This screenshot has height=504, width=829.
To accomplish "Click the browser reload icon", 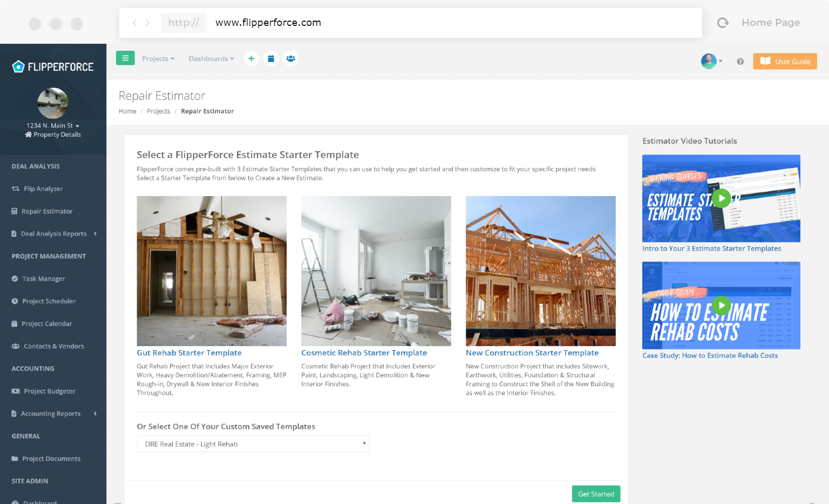I will click(x=723, y=23).
